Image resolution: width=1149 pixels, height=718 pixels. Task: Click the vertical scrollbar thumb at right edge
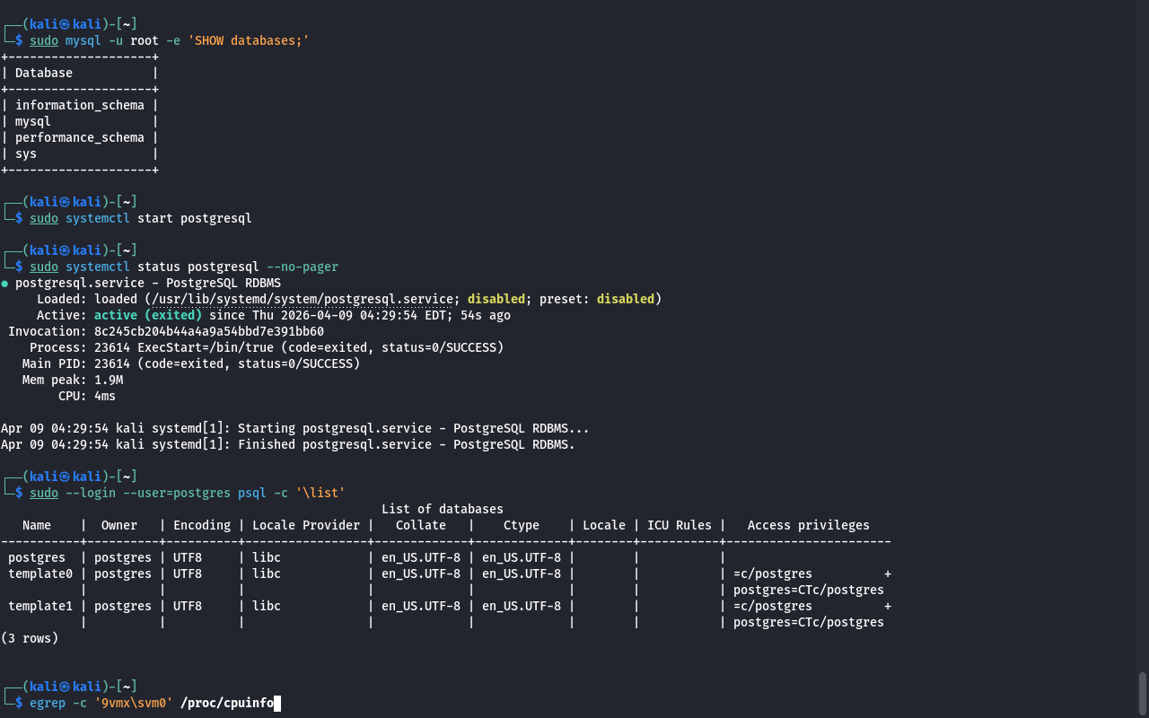1142,692
